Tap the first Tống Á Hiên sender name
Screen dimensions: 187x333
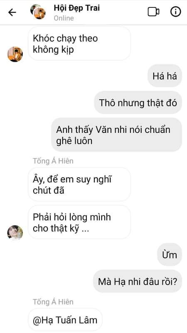53,161
